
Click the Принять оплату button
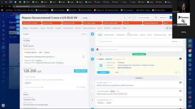click(x=80, y=71)
